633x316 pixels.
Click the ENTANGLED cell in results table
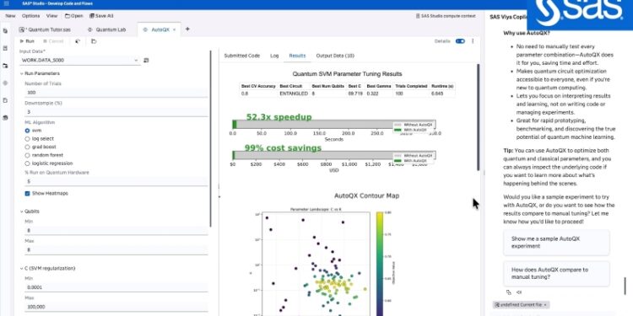(x=294, y=94)
